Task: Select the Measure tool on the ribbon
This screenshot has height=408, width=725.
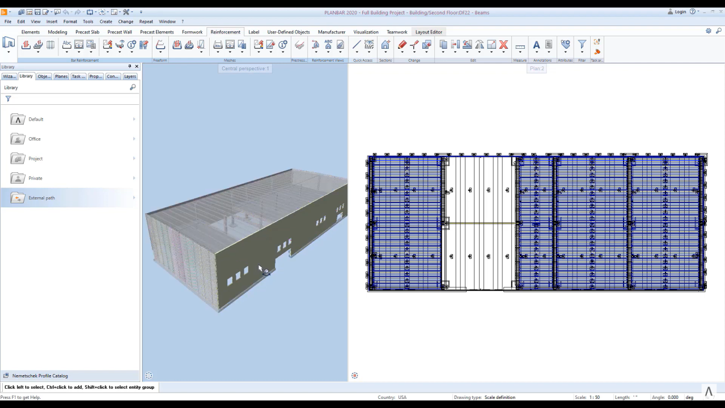Action: tap(520, 45)
